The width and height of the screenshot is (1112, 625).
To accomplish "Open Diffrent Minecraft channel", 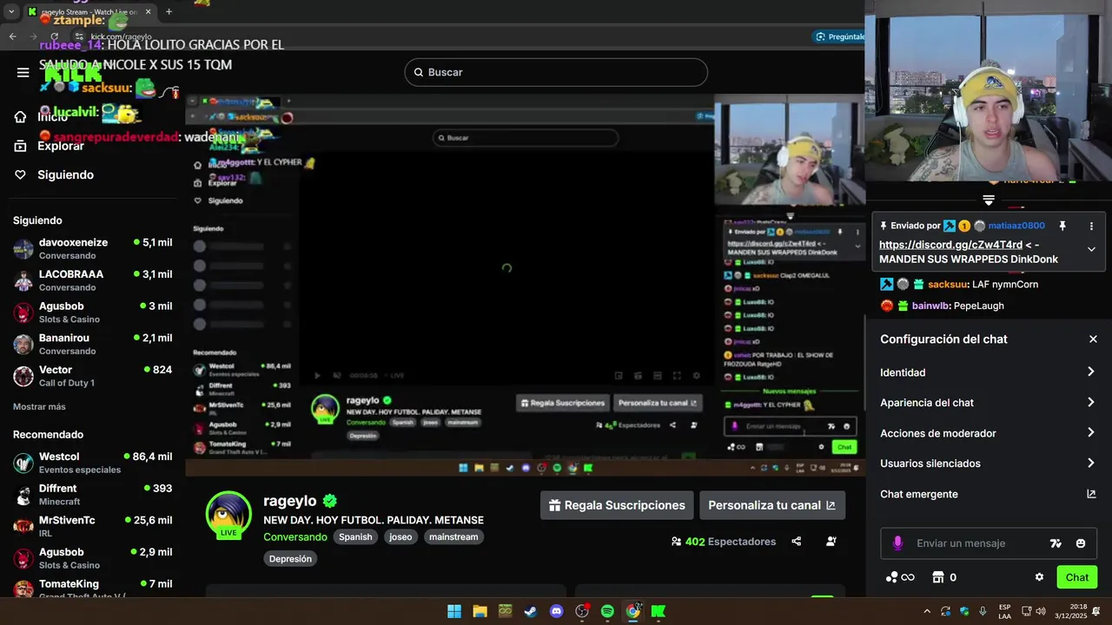I will [92, 495].
